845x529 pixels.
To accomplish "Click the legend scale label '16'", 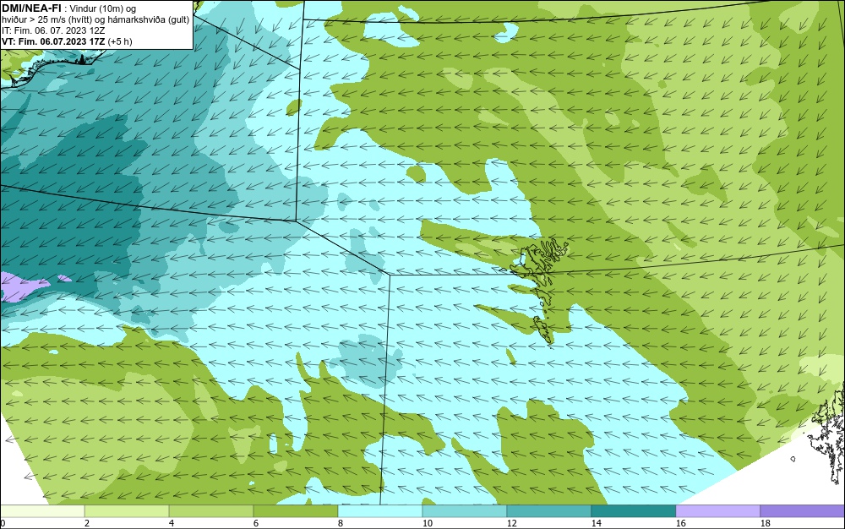I will [x=680, y=523].
